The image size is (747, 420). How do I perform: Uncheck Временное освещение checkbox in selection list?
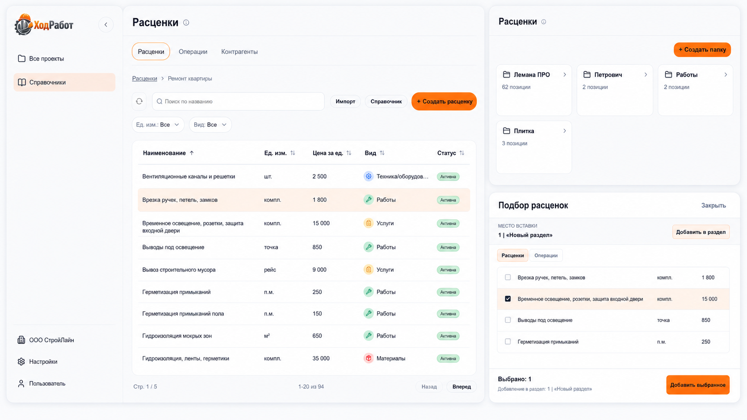(508, 299)
